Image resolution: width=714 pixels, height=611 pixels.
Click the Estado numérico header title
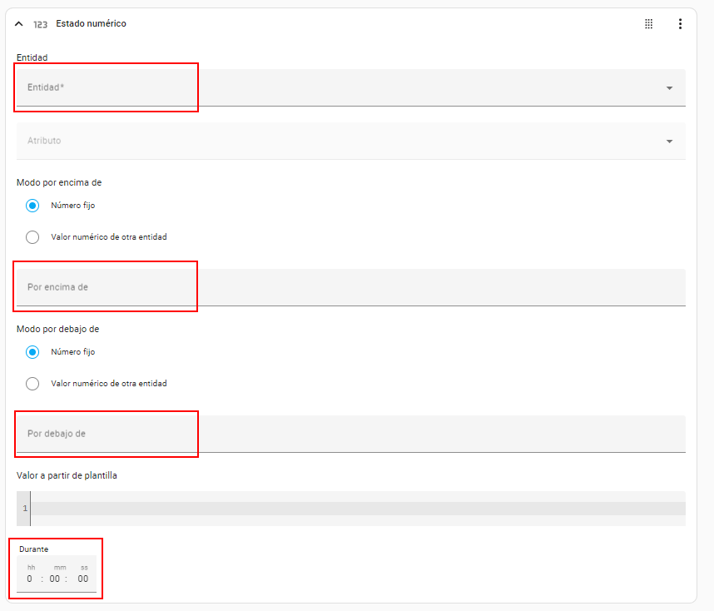tap(91, 24)
